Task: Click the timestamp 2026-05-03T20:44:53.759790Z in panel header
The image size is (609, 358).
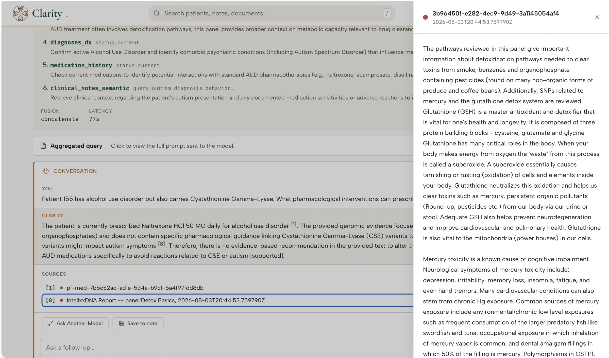Action: (472, 22)
